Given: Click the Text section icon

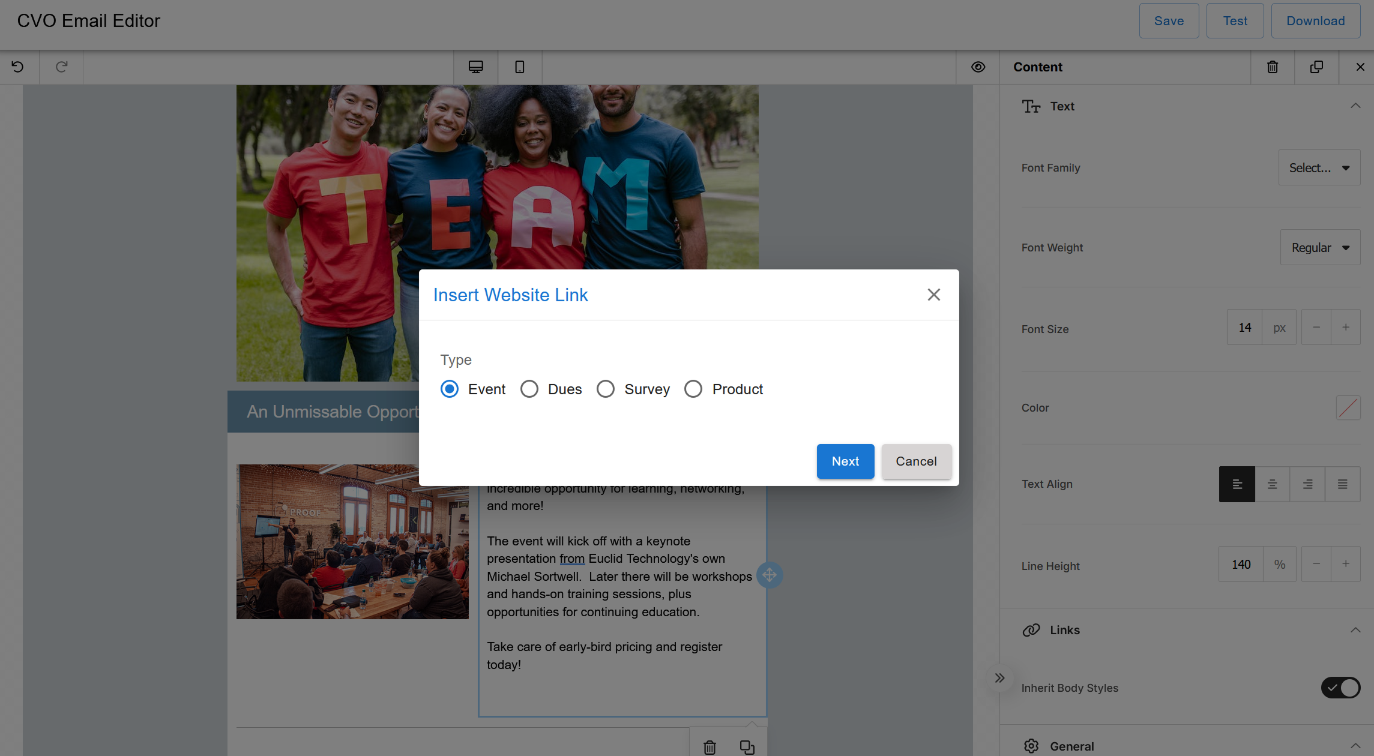Looking at the screenshot, I should click(x=1031, y=106).
